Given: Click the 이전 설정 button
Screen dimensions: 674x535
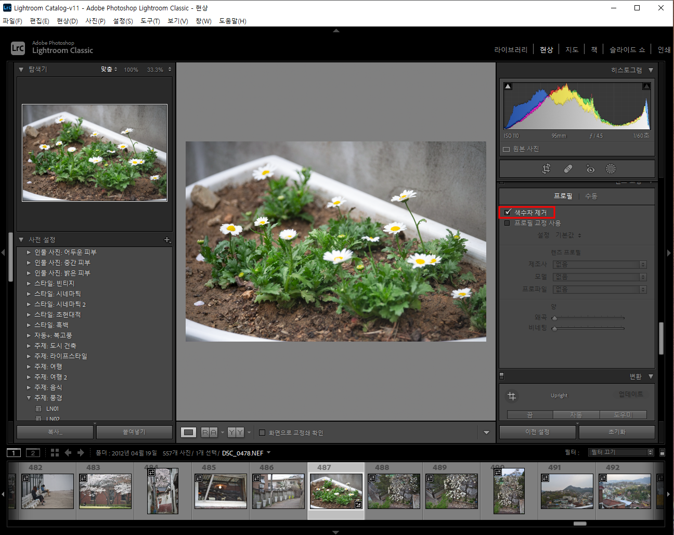Looking at the screenshot, I should pos(538,432).
